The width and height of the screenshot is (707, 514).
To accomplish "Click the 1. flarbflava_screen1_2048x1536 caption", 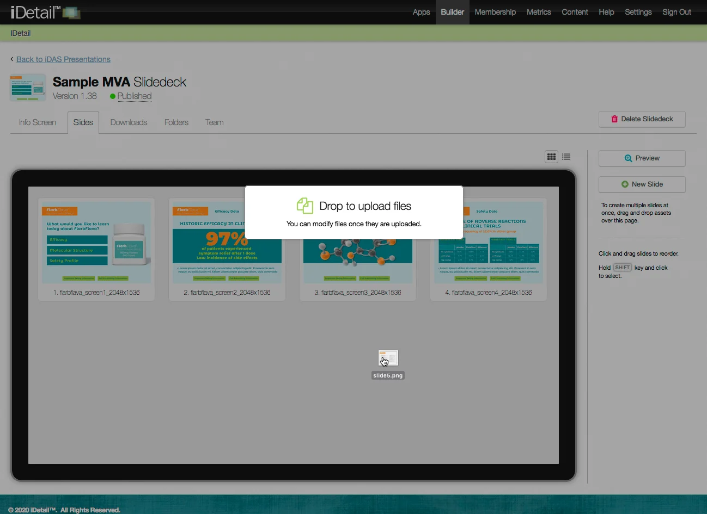I will click(x=96, y=293).
